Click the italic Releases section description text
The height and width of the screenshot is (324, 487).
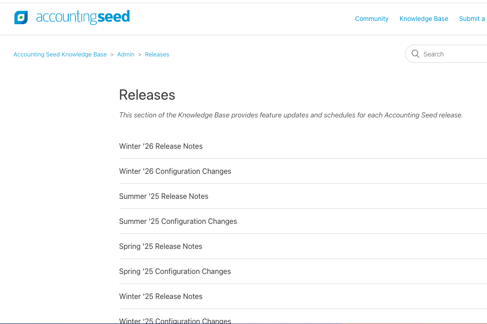point(291,115)
